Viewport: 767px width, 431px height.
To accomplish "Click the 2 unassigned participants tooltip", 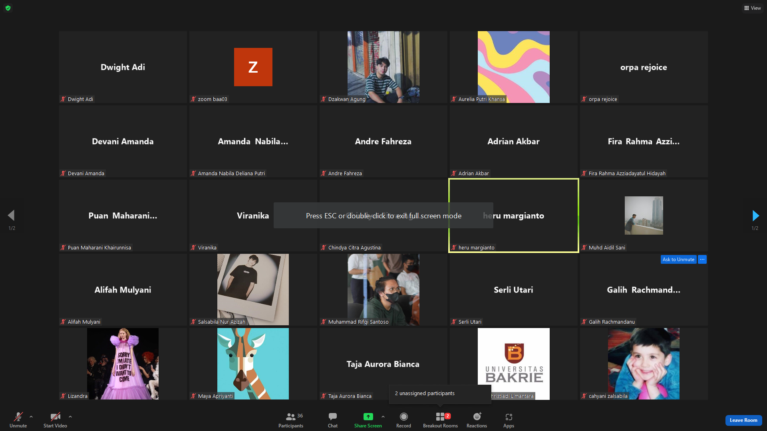I will [440, 393].
